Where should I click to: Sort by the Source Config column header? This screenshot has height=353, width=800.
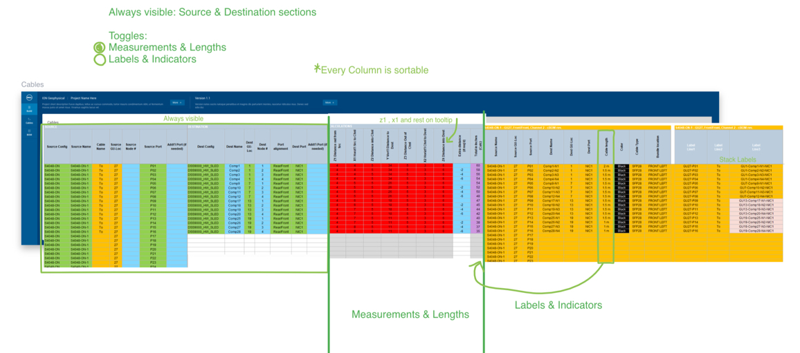tap(57, 146)
